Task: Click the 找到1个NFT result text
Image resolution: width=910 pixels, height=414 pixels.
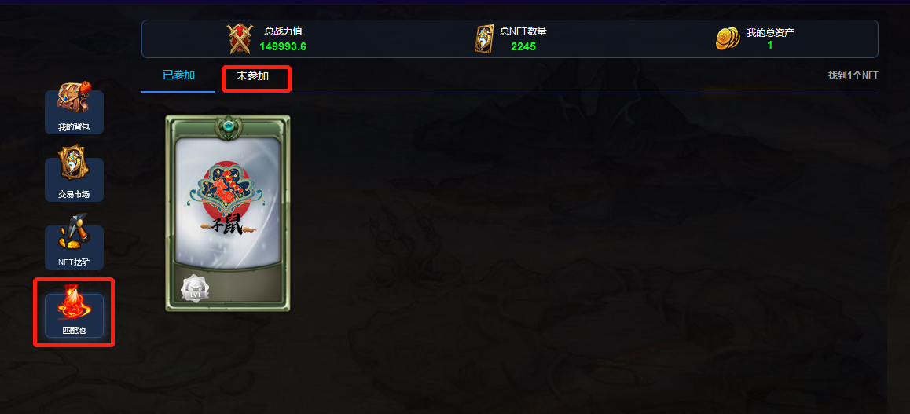Action: coord(853,75)
